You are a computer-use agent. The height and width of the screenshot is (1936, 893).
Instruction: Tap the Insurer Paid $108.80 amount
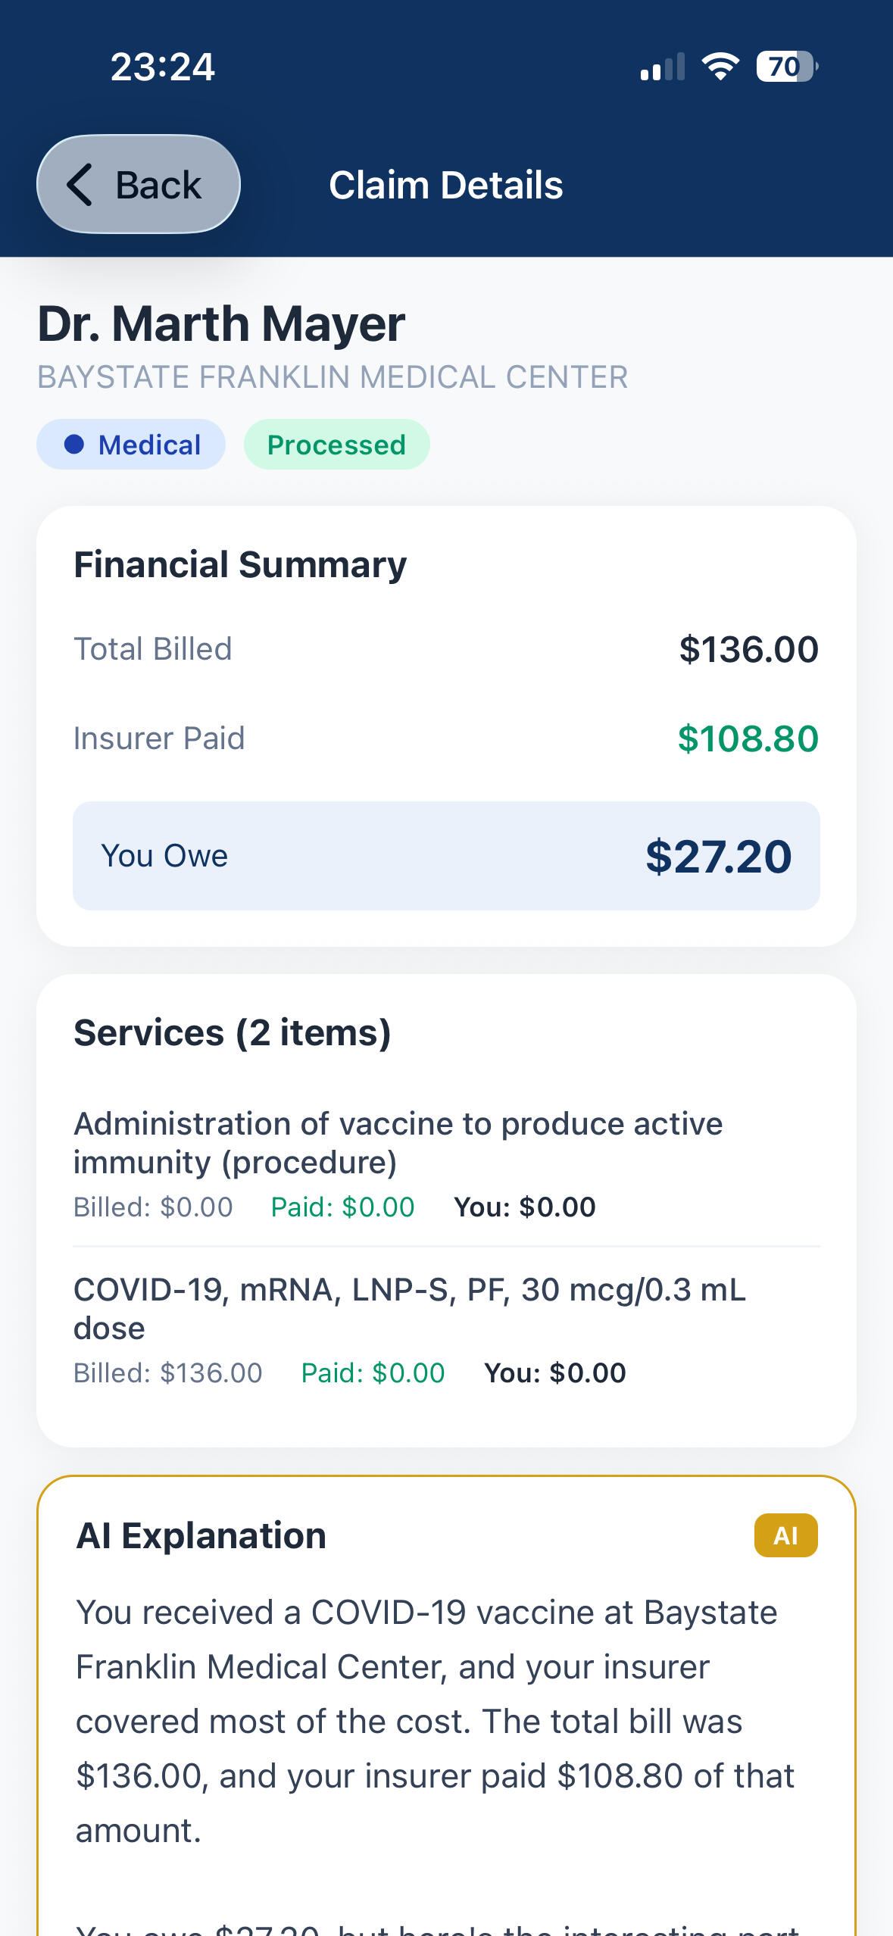click(748, 738)
